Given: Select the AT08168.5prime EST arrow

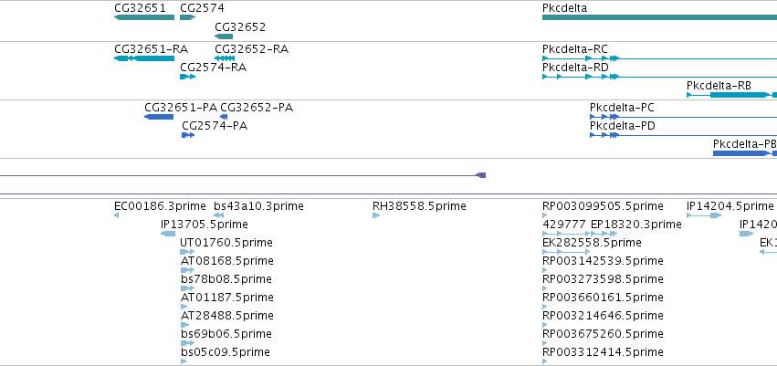Looking at the screenshot, I should click(x=187, y=270).
